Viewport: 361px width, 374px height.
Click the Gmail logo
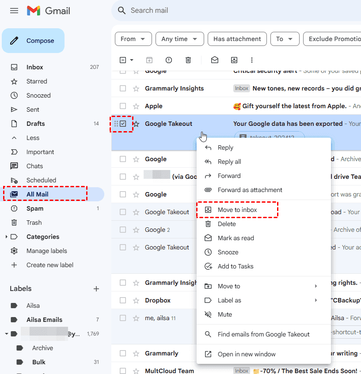[x=49, y=11]
